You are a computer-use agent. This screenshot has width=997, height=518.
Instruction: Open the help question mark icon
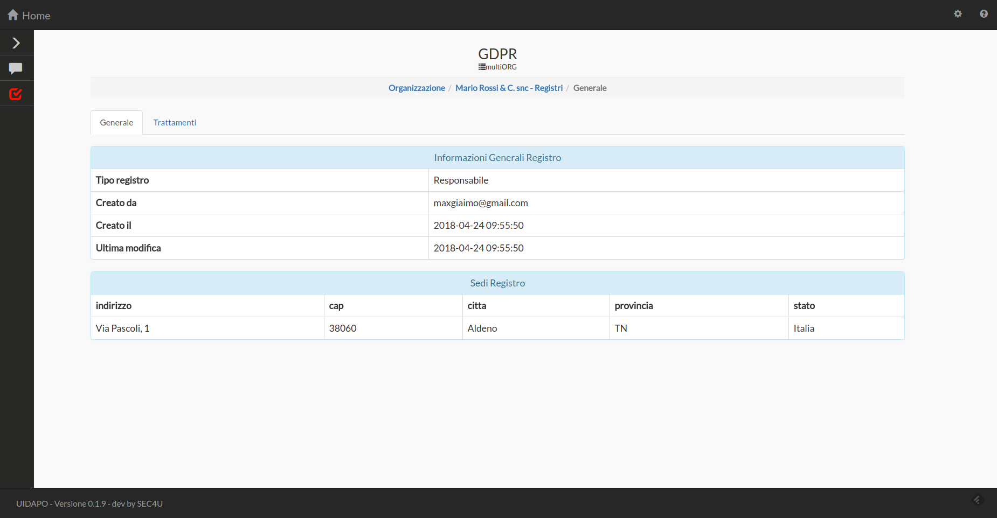[x=984, y=14]
